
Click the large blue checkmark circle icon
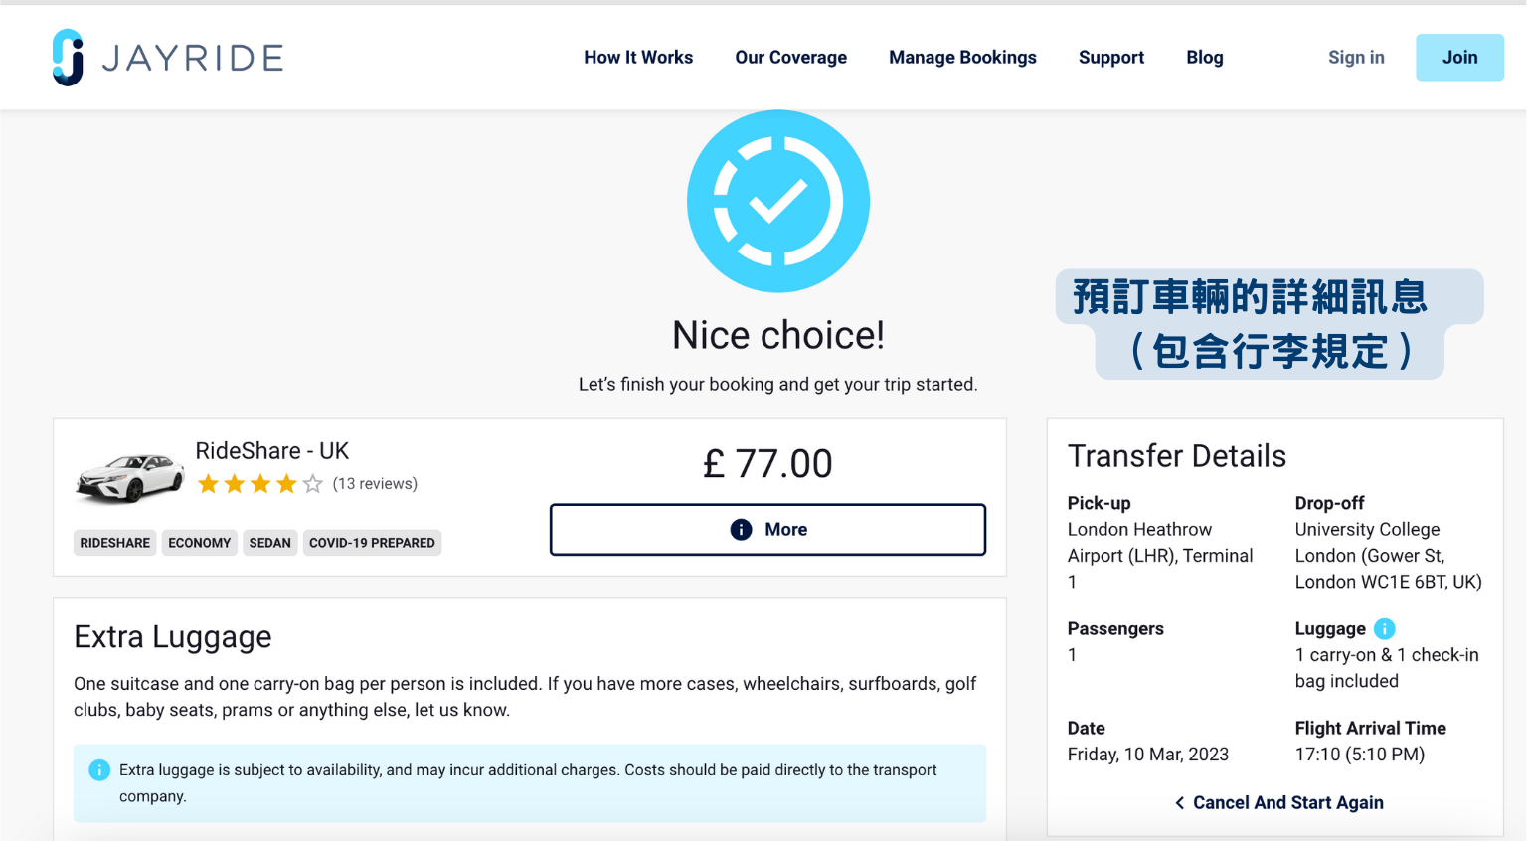(x=778, y=201)
